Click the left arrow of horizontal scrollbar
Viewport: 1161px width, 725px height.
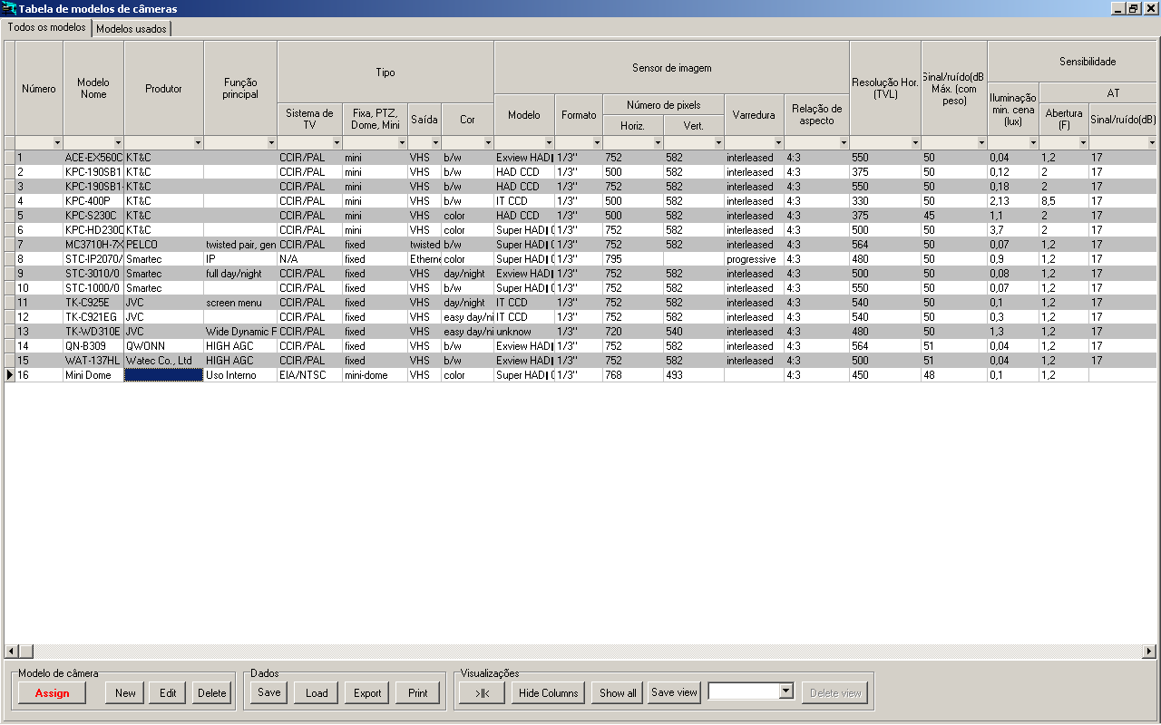(x=12, y=652)
